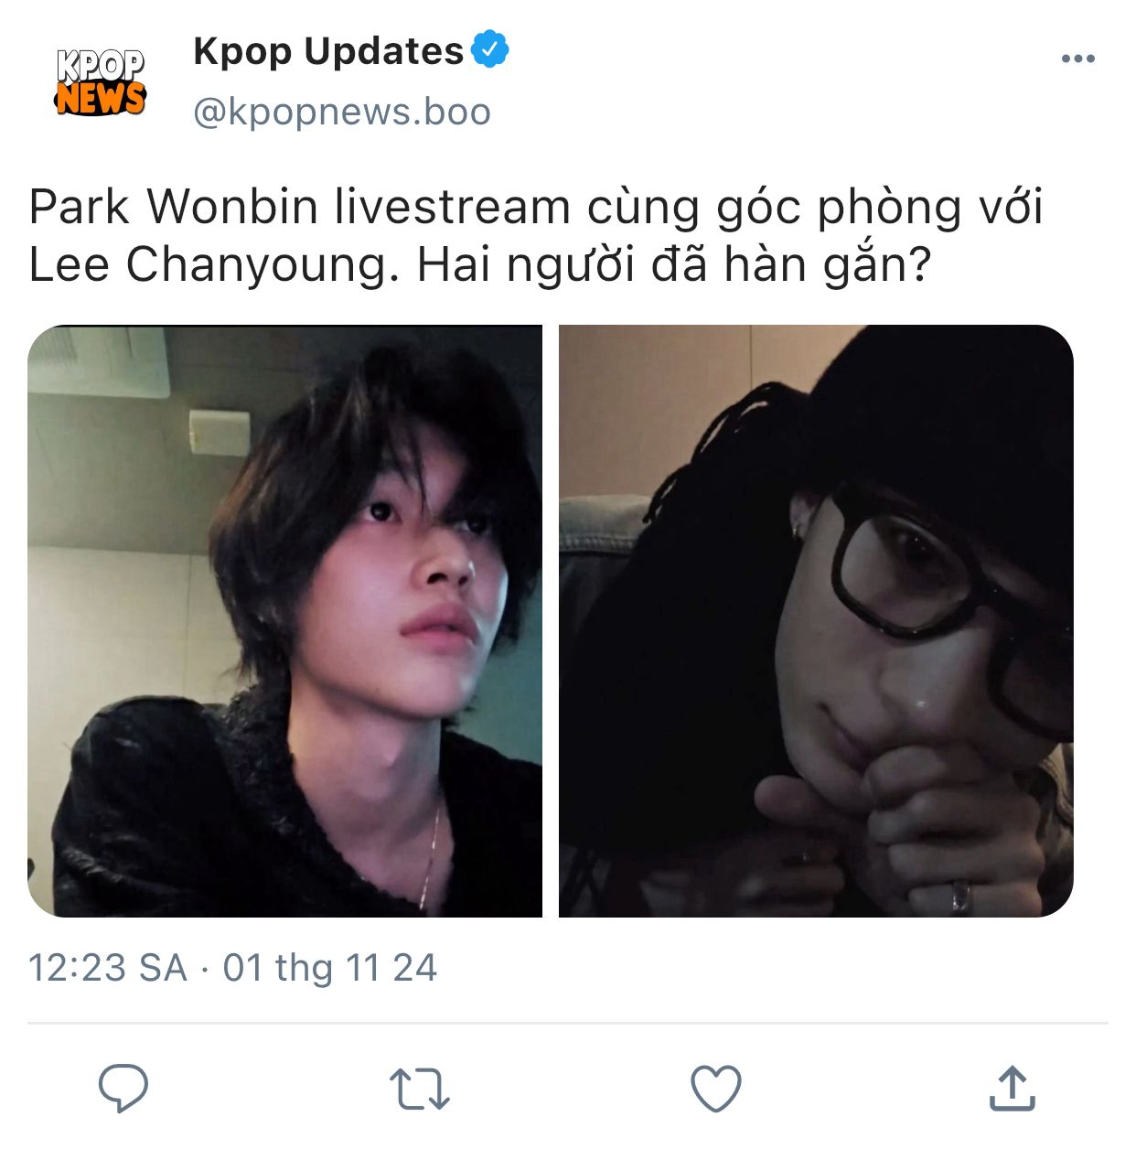Visit the @kpopnews.boo handle

[x=342, y=112]
